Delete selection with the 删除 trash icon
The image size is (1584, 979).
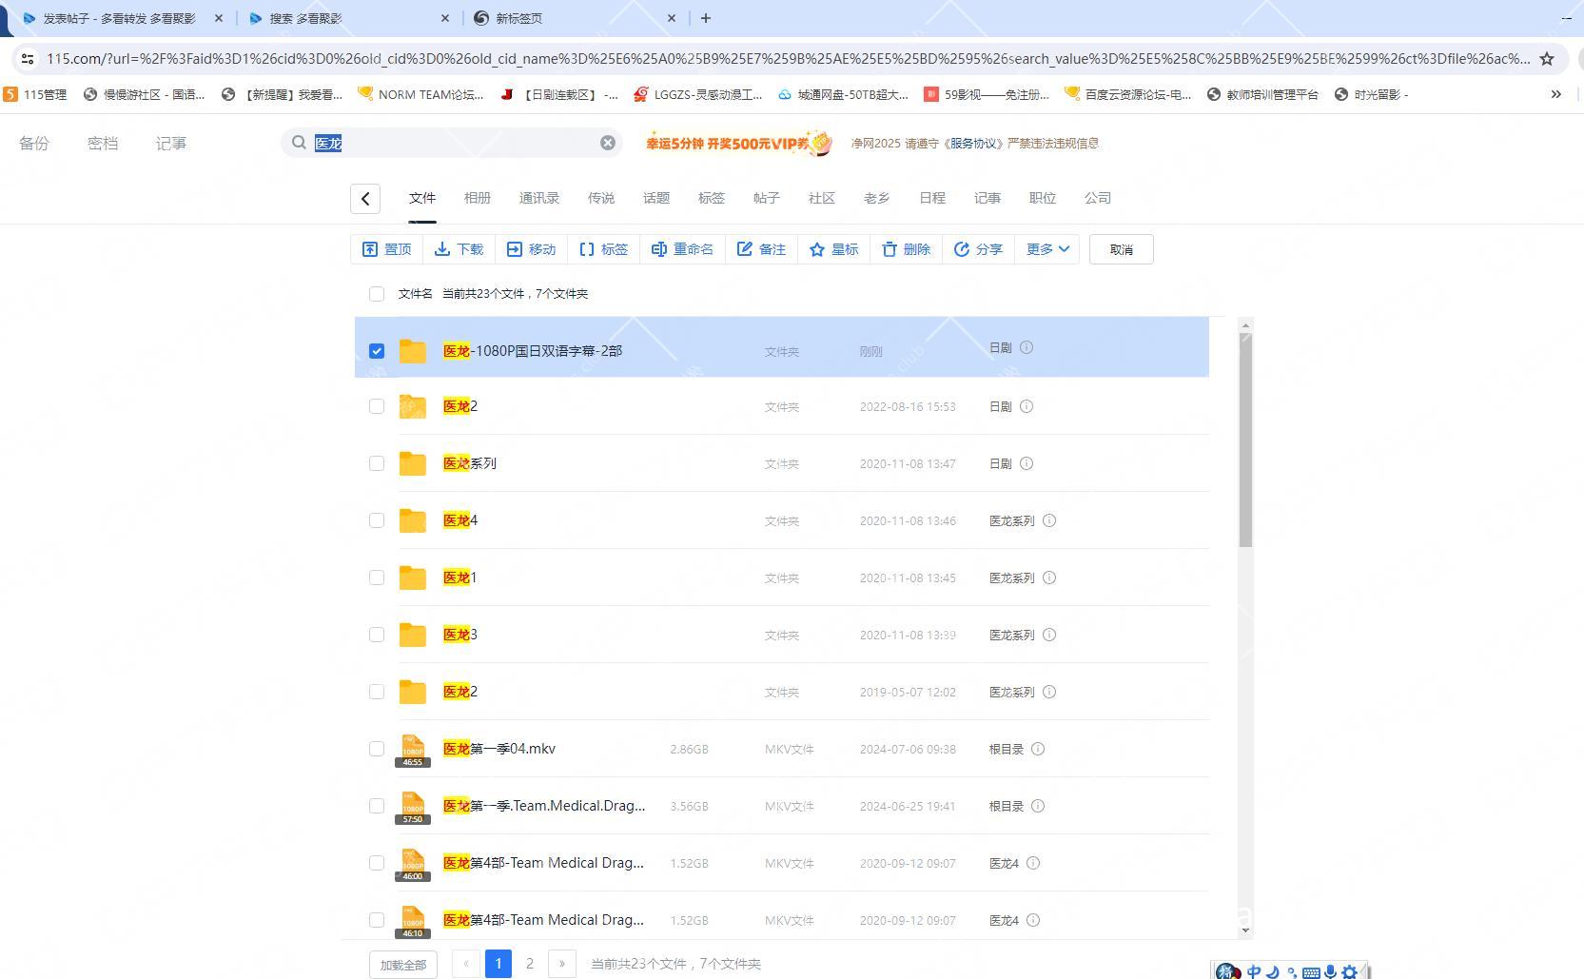906,249
